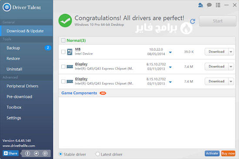Click the second Display device card icon
Viewport: 239px width, 159px height.
point(70,81)
